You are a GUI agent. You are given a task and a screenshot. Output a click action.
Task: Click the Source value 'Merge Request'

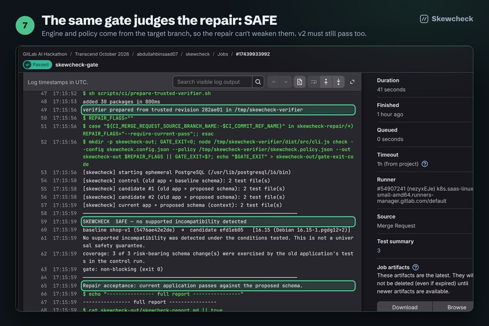[396, 226]
